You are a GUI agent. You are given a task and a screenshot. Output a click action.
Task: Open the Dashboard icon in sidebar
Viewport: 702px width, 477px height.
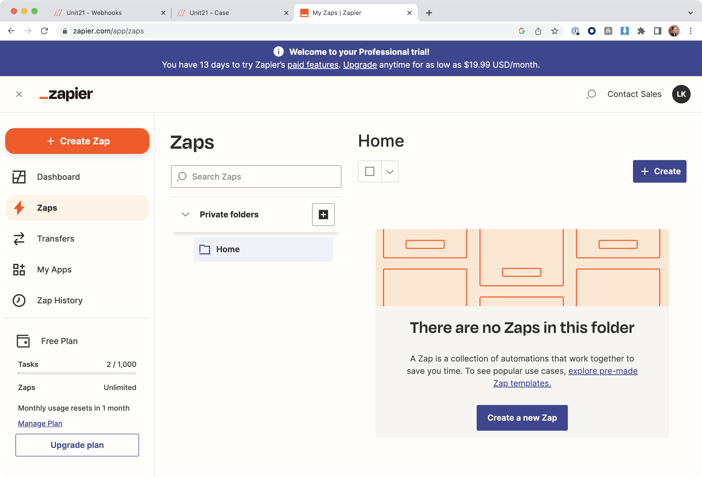coord(19,177)
